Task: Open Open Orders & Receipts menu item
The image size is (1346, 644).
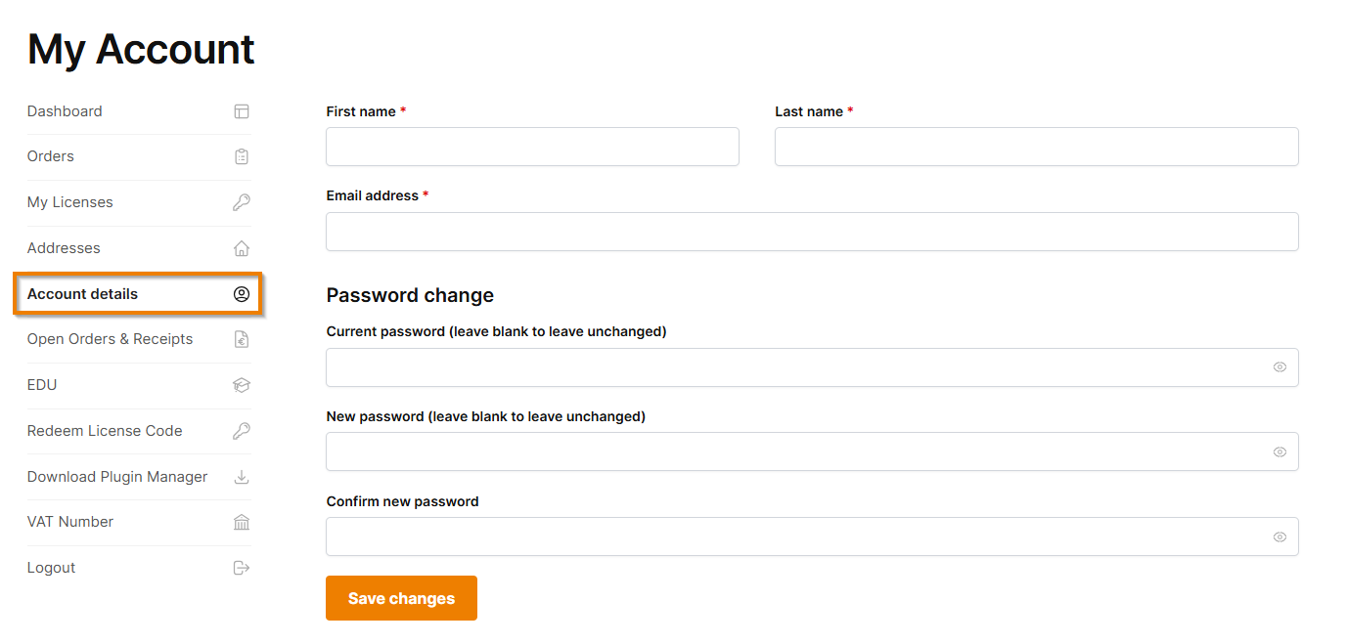Action: coord(110,339)
